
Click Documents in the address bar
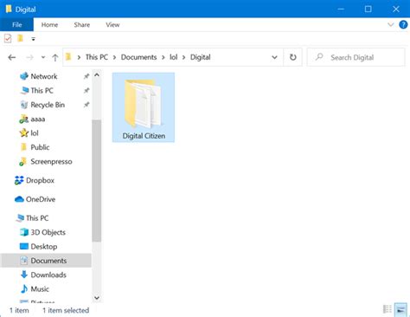click(x=138, y=57)
